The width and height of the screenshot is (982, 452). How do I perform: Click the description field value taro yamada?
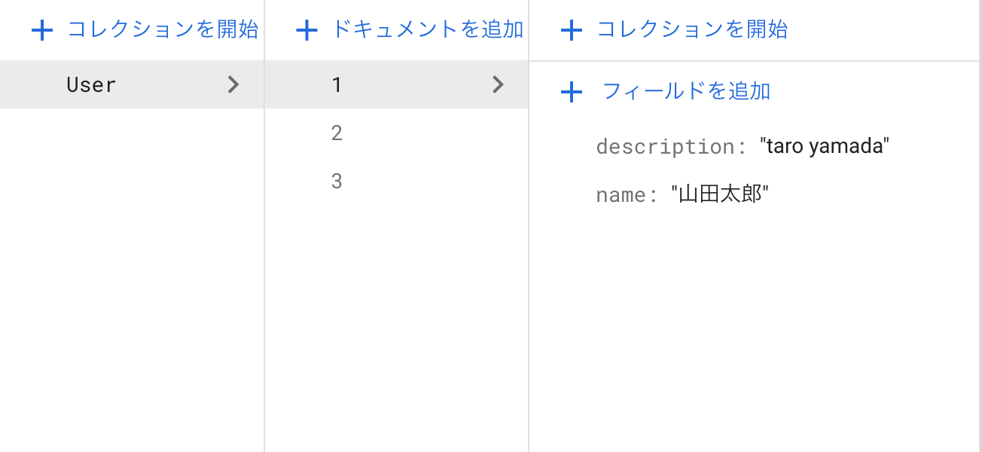825,145
